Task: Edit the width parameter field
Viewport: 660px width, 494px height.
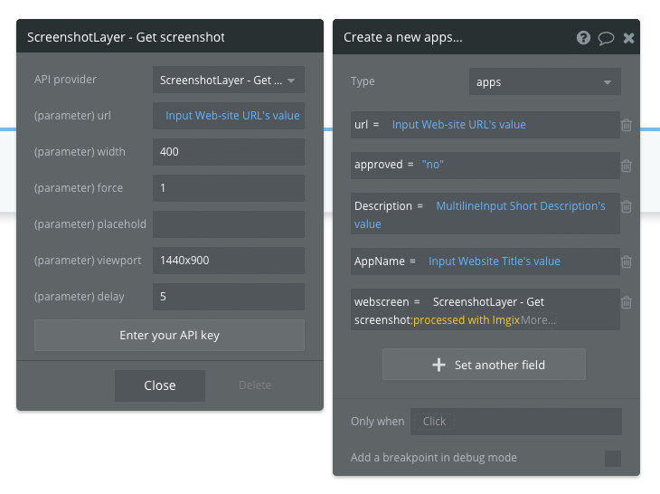Action: [x=228, y=152]
